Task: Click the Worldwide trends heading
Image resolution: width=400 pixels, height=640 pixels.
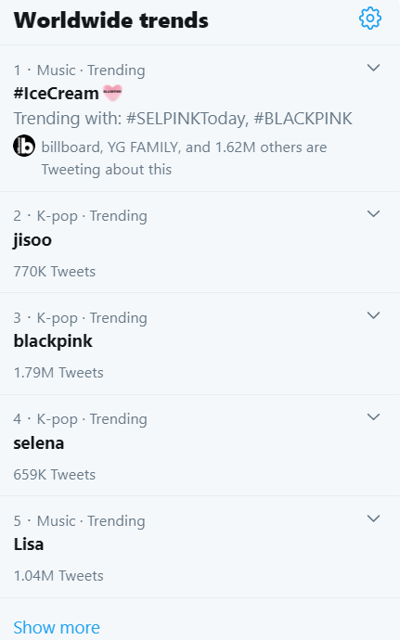Action: tap(111, 20)
